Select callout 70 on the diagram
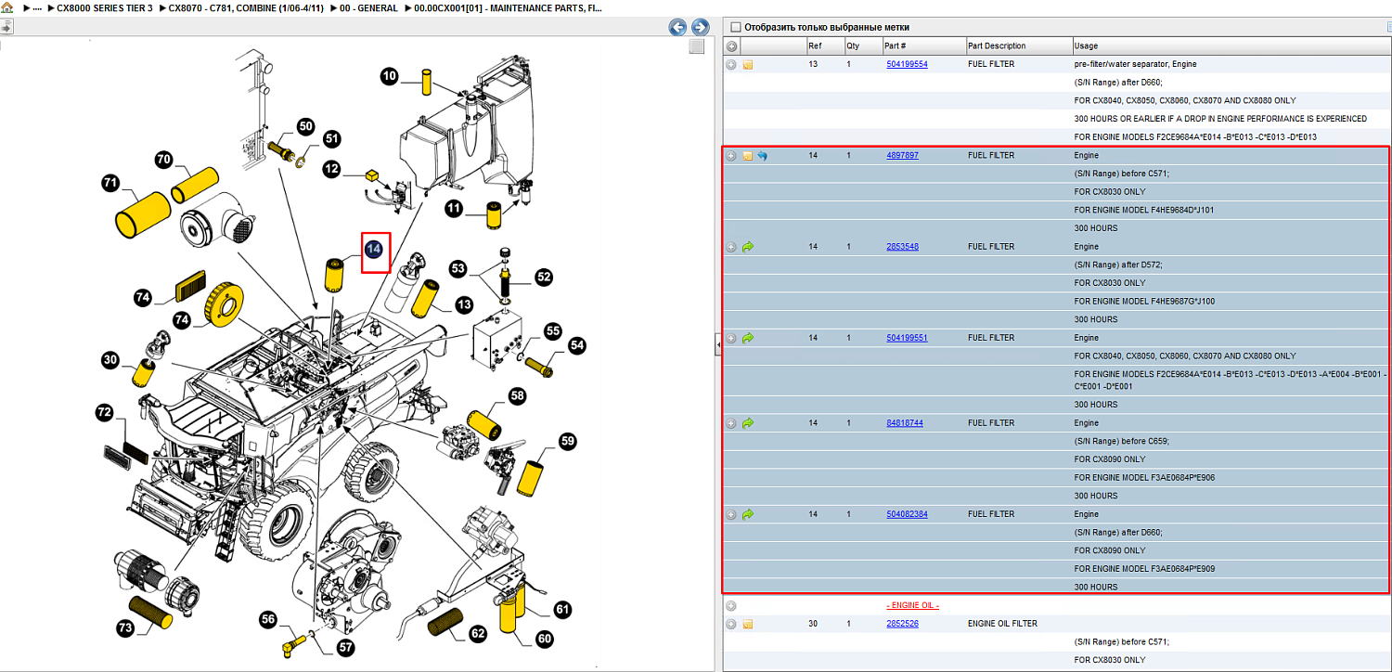Viewport: 1392px width, 672px height. point(163,160)
